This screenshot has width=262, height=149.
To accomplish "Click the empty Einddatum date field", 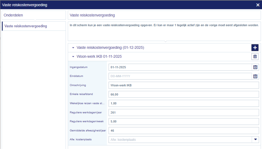I will pos(180,76).
